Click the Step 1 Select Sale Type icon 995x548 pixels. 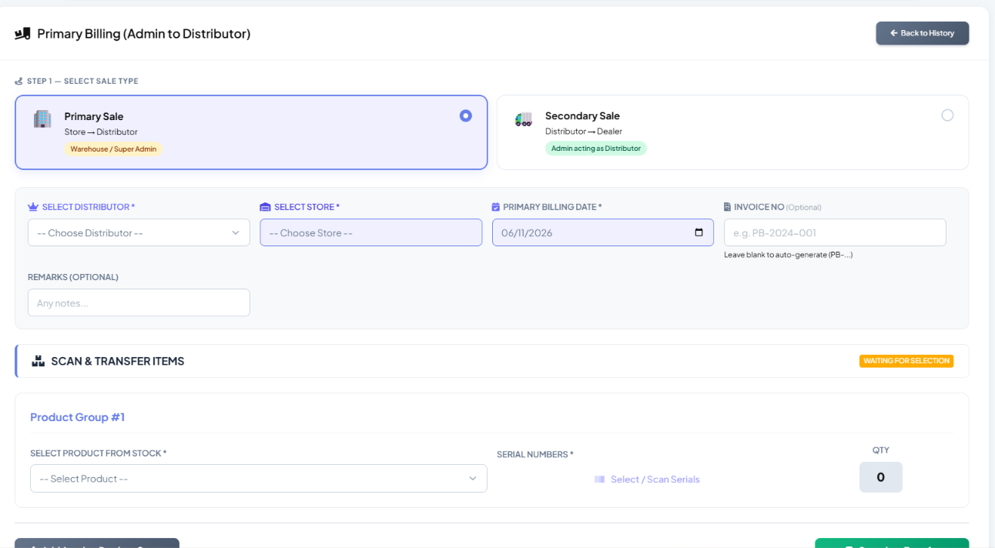[18, 81]
